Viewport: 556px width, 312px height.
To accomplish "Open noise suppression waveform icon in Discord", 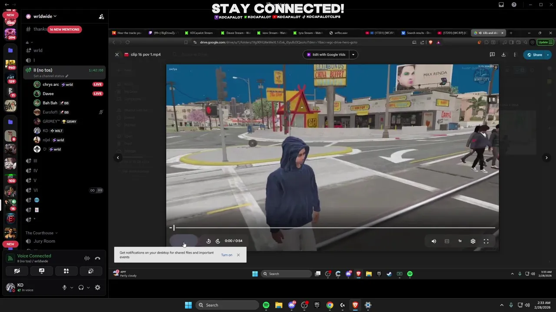I will (x=87, y=258).
